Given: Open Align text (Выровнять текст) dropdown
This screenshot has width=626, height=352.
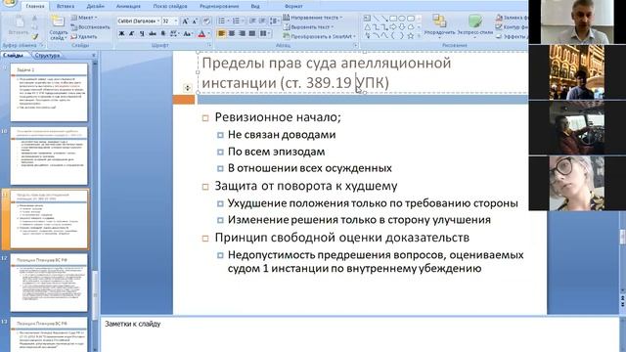Looking at the screenshot, I should (x=308, y=26).
